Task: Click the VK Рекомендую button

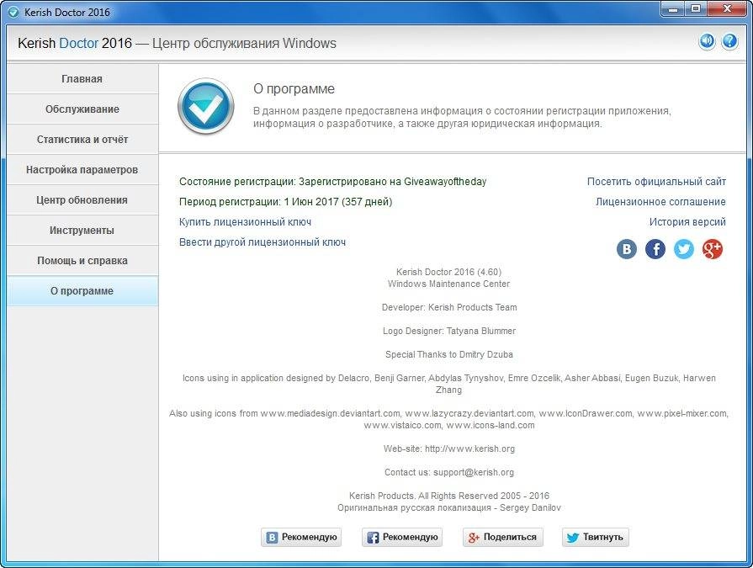Action: (301, 537)
